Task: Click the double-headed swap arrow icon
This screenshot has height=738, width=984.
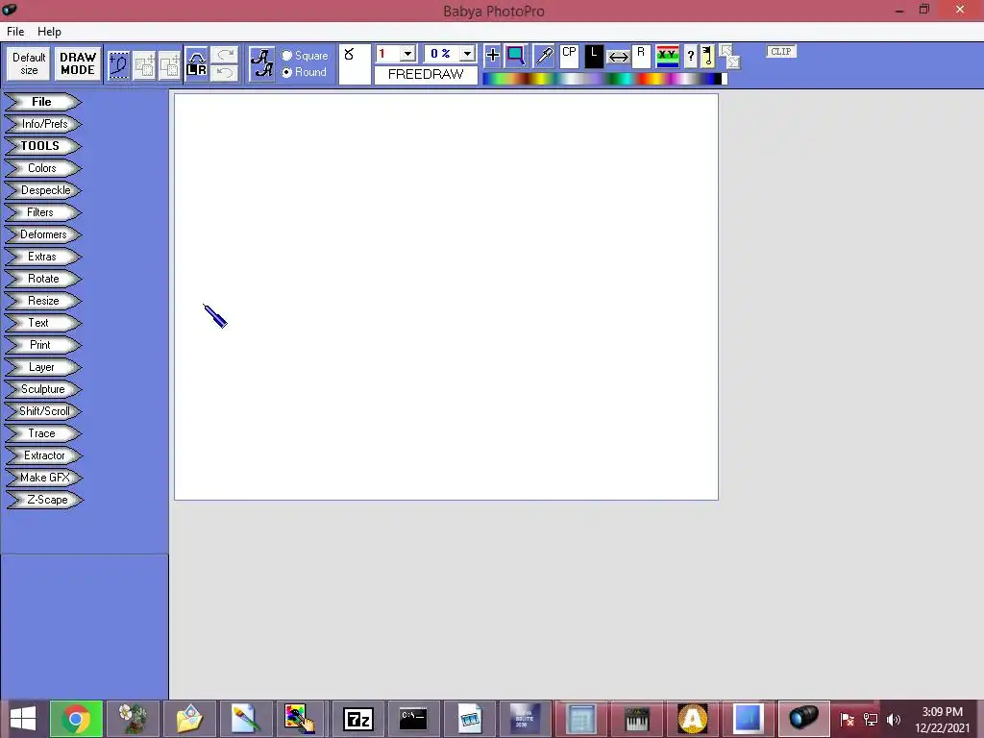Action: 619,57
